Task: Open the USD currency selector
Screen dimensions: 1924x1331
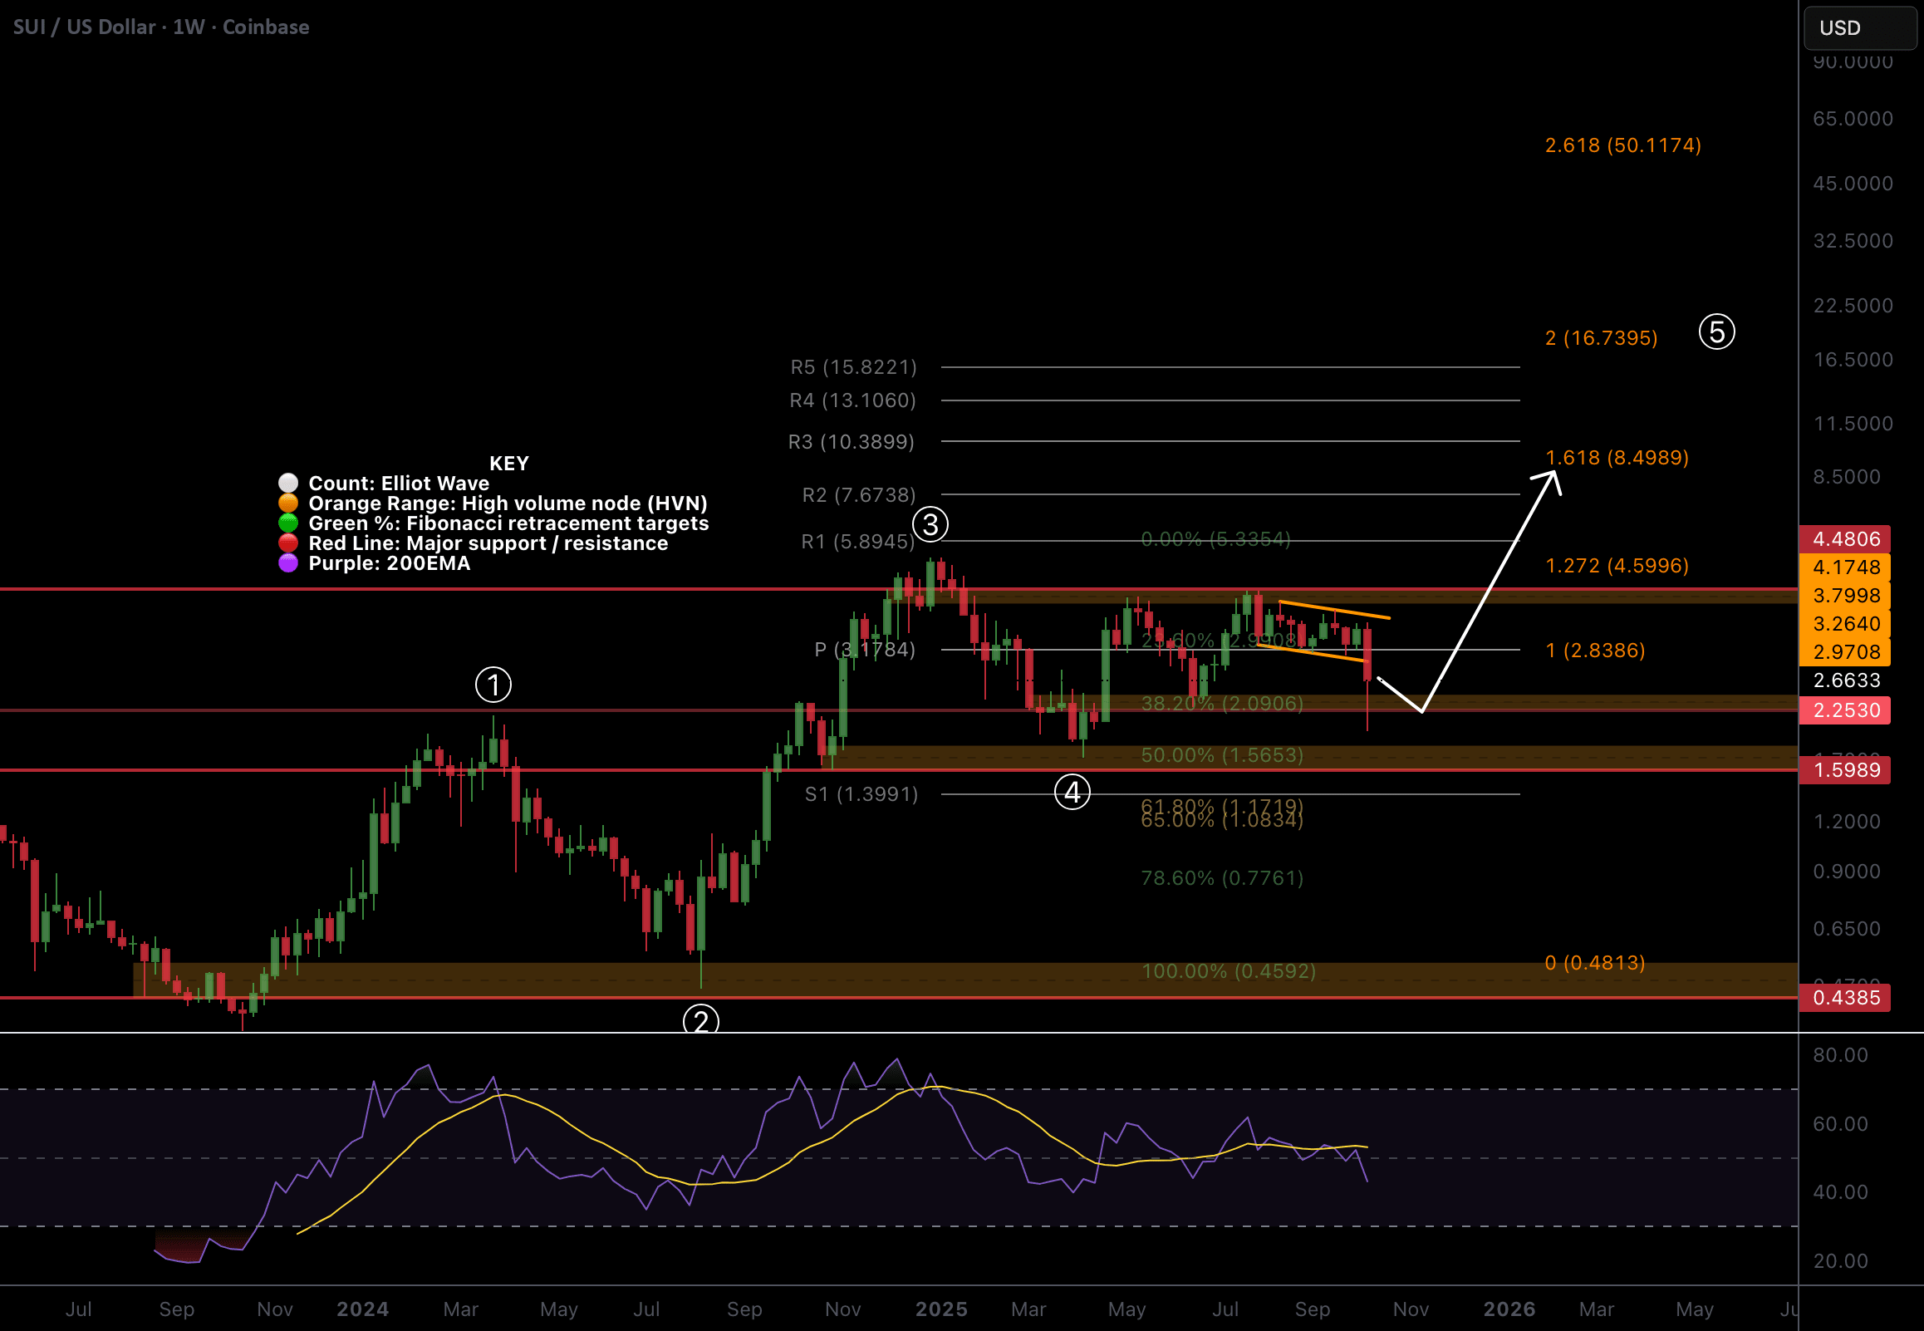Action: pyautogui.click(x=1860, y=28)
